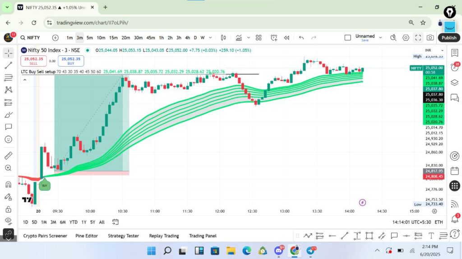Select the crosshair cursor tool
The width and height of the screenshot is (462, 259).
(8, 53)
